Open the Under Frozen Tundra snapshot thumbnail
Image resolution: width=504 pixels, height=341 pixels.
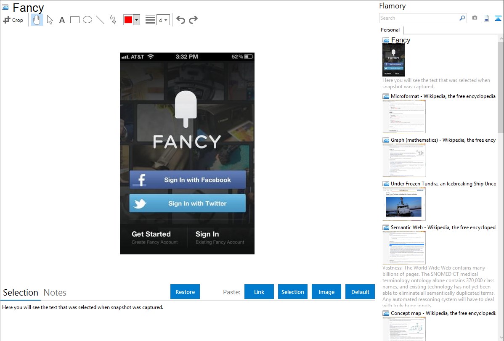404,204
